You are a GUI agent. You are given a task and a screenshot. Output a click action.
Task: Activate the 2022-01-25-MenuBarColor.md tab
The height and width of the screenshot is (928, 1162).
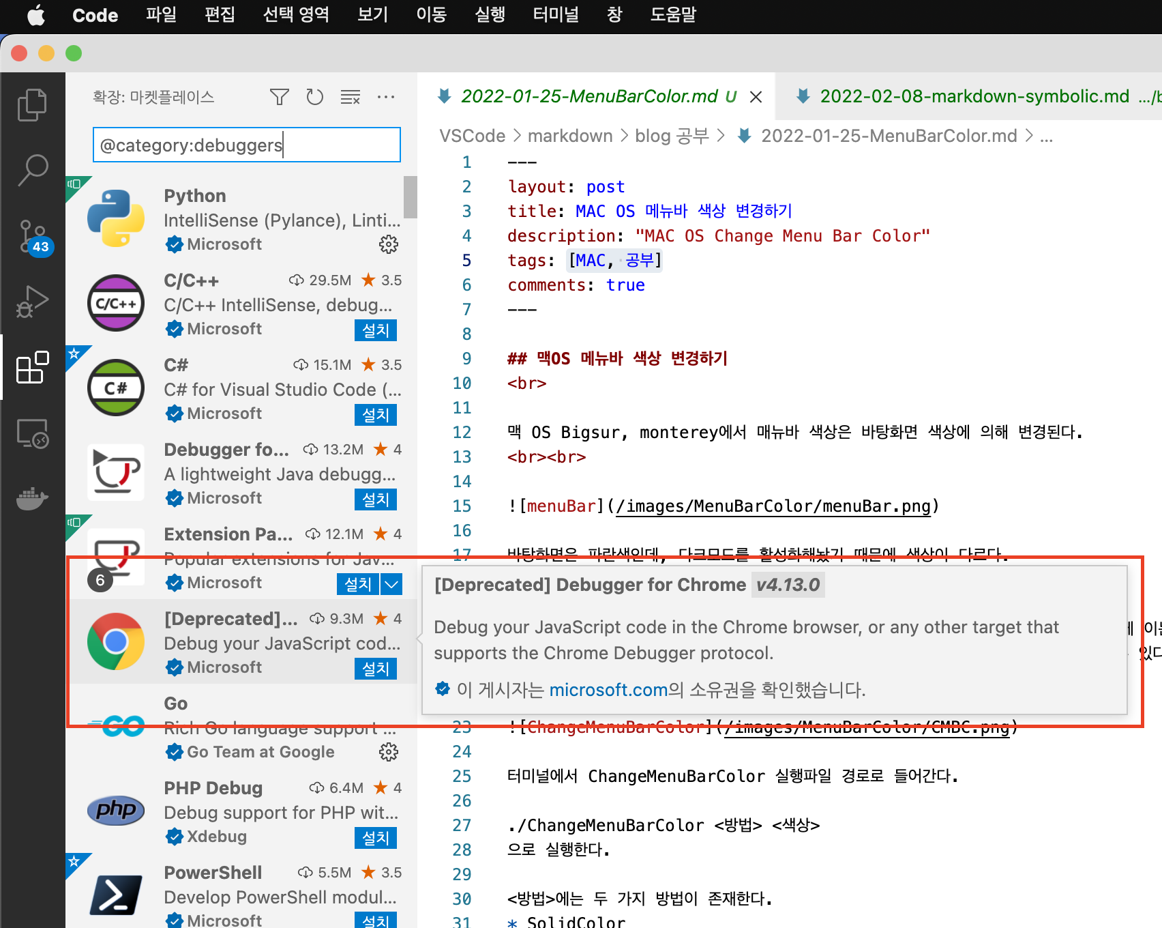click(x=589, y=96)
